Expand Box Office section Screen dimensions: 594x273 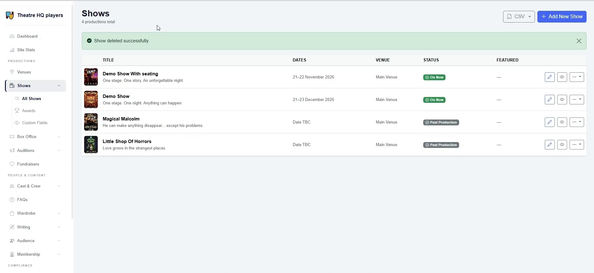[x=36, y=136]
